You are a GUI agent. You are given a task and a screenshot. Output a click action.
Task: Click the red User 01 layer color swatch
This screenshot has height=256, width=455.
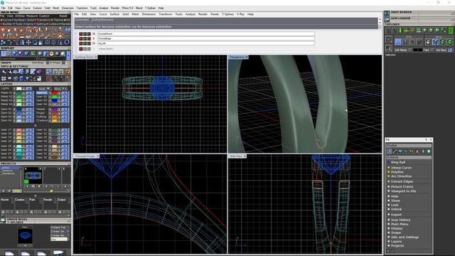tap(54, 93)
